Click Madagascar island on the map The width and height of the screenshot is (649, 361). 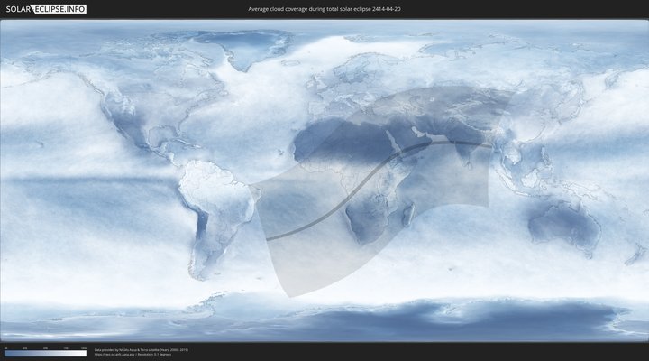408,214
